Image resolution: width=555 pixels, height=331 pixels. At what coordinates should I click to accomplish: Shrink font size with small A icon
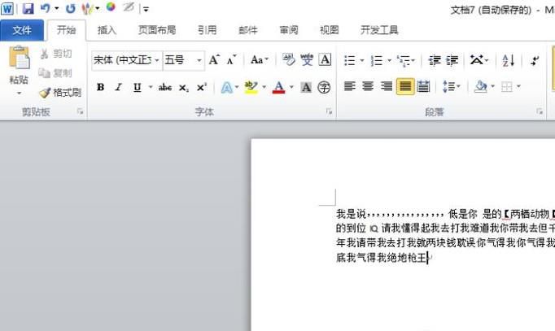click(231, 60)
